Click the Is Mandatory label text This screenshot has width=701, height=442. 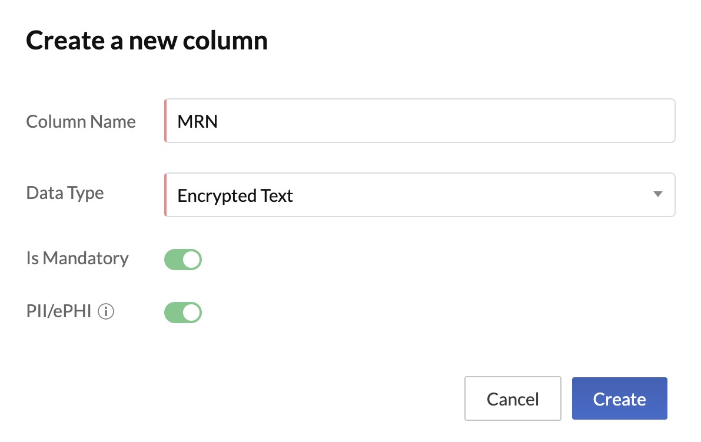[x=78, y=258]
